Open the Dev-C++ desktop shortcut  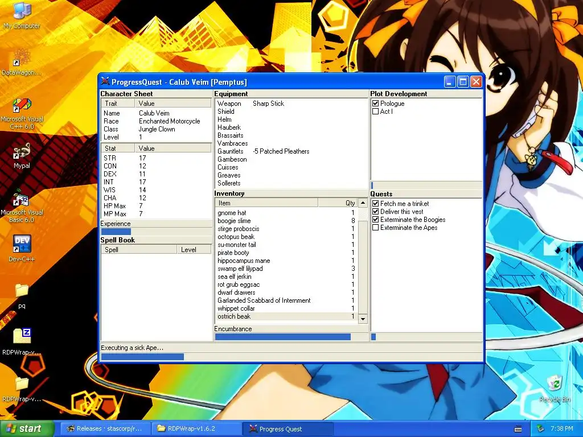click(22, 248)
